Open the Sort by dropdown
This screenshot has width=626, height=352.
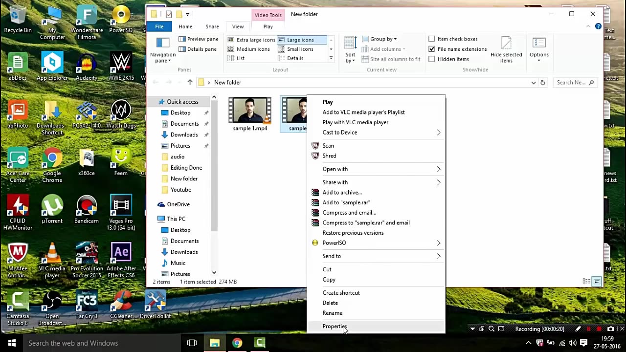point(350,50)
